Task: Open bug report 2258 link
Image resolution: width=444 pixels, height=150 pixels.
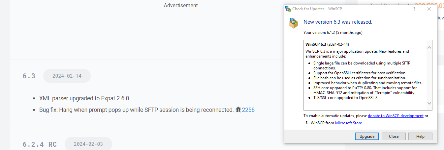Action: tap(248, 110)
